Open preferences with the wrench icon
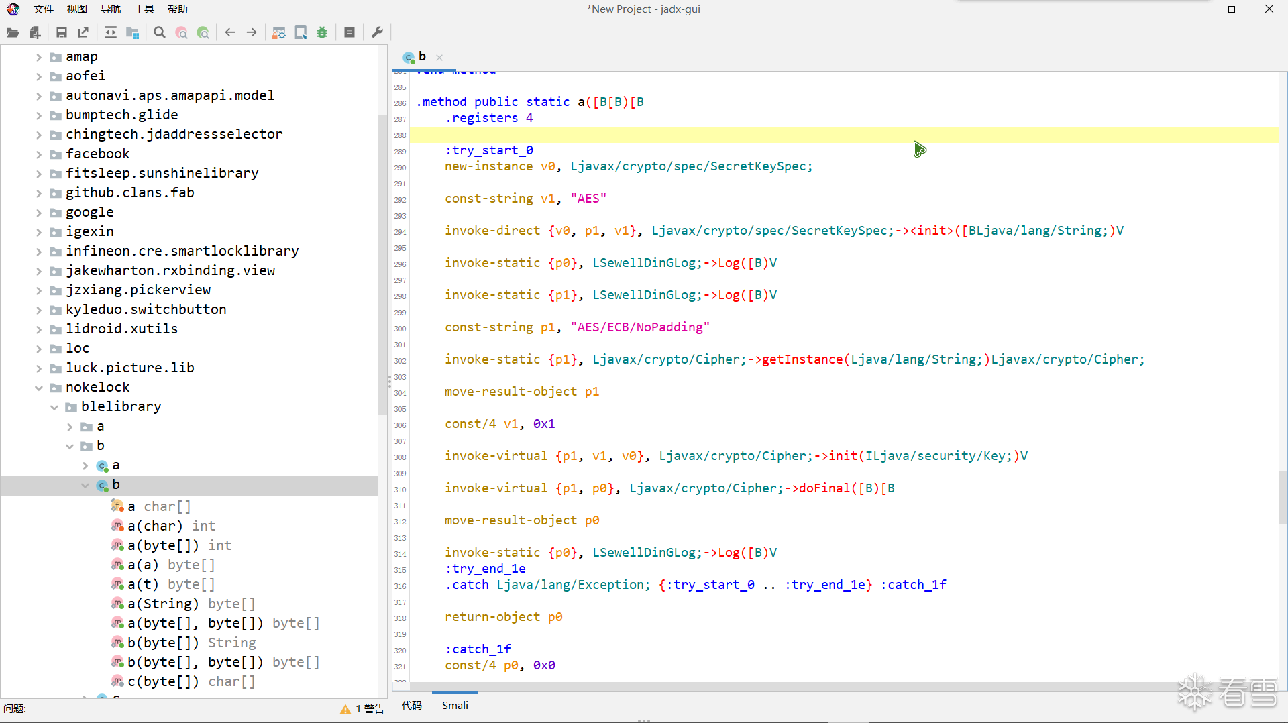 coord(377,32)
